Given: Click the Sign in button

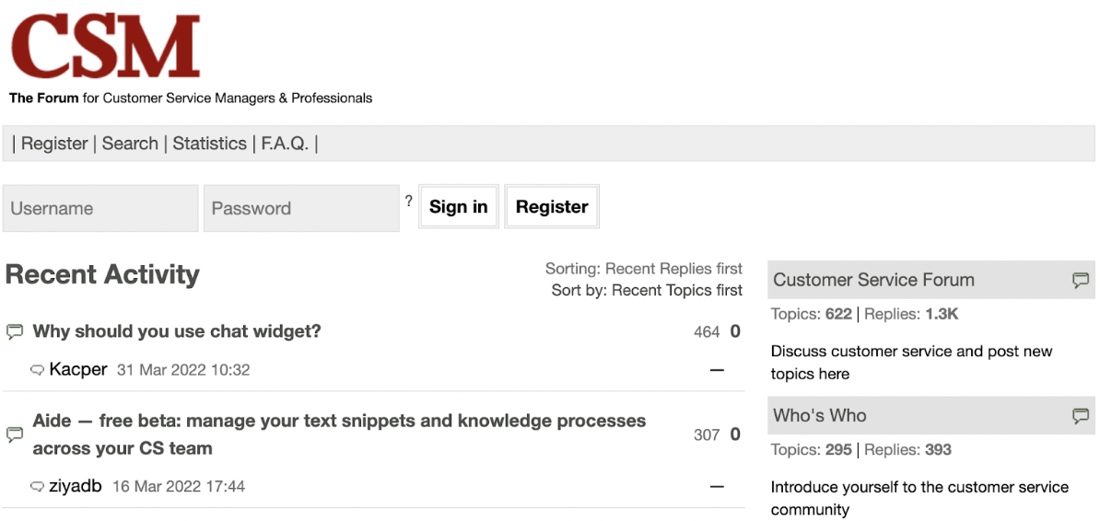Looking at the screenshot, I should tap(458, 207).
